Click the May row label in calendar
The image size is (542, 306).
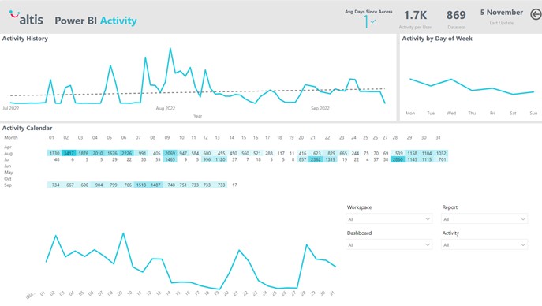pyautogui.click(x=9, y=173)
